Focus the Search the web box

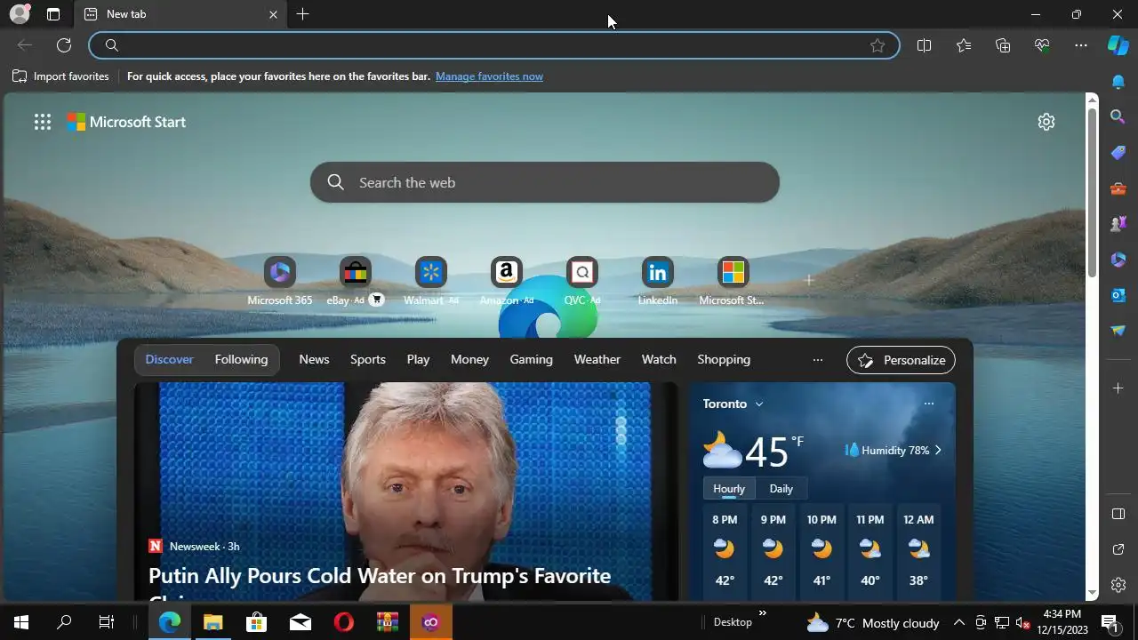[545, 182]
